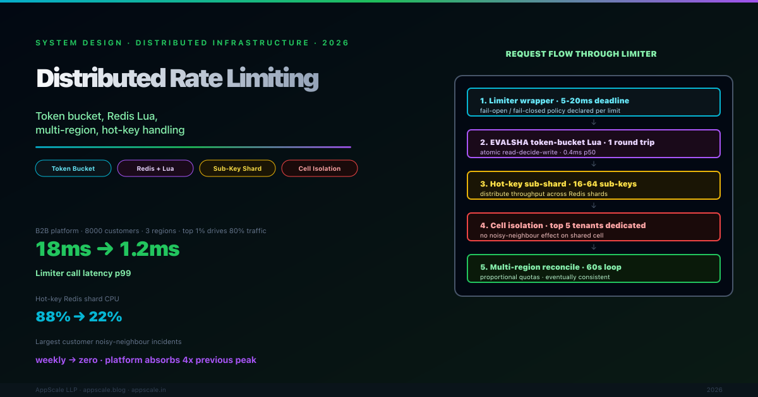
Task: Select the Multi-region reconcile step
Action: [x=593, y=268]
